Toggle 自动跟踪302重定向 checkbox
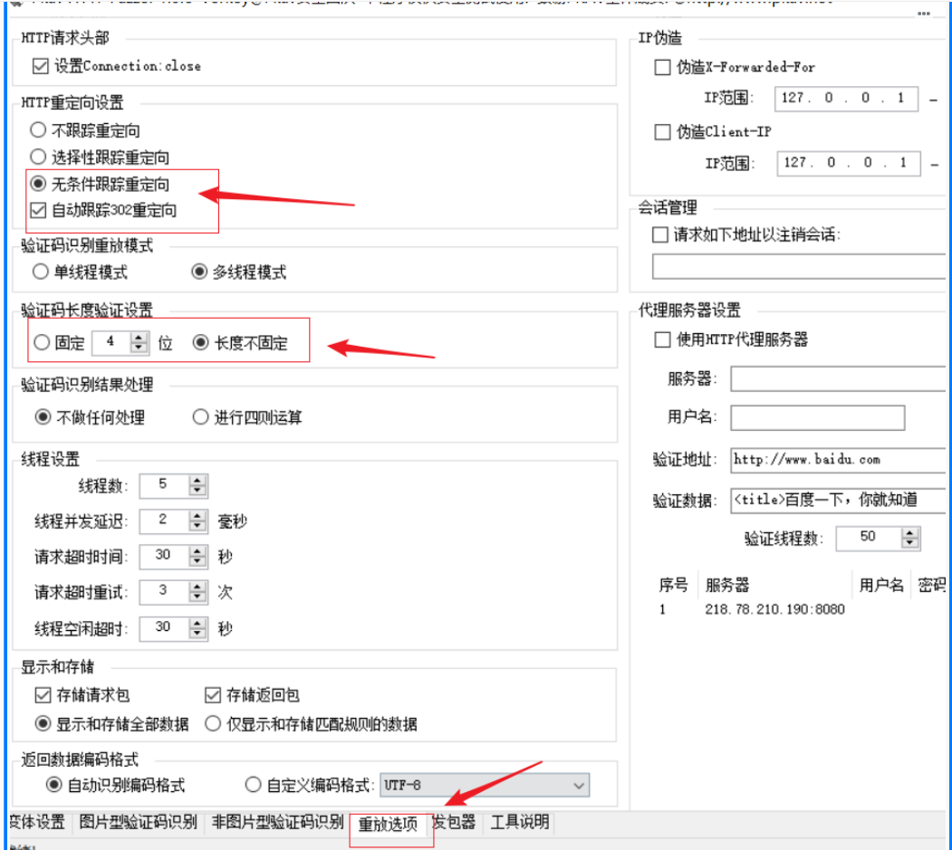This screenshot has width=952, height=850. tap(38, 210)
